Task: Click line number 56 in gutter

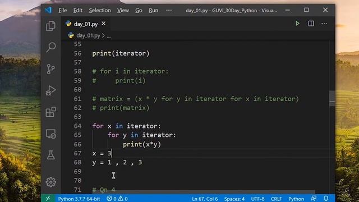Action: 77,53
